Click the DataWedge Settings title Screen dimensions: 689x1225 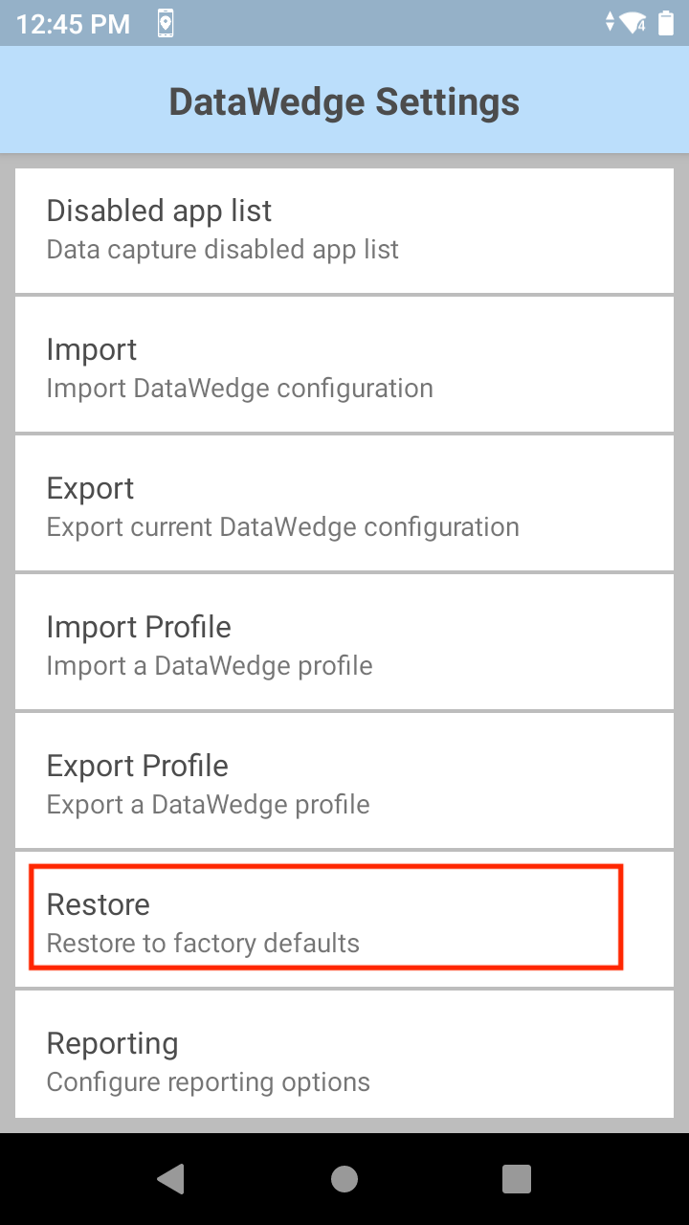[x=344, y=101]
